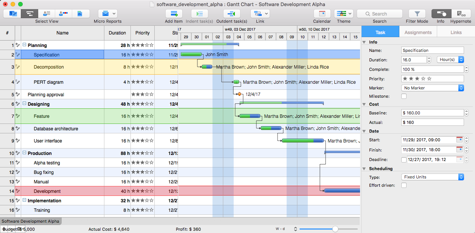Image resolution: width=475 pixels, height=233 pixels.
Task: Enable the Deadline checkbox
Action: 404,160
